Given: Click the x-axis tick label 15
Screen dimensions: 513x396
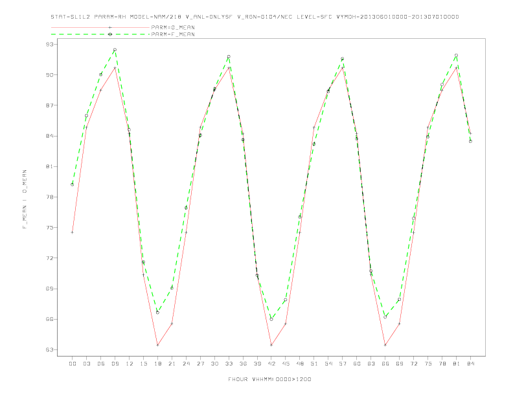Looking at the screenshot, I should (143, 364).
